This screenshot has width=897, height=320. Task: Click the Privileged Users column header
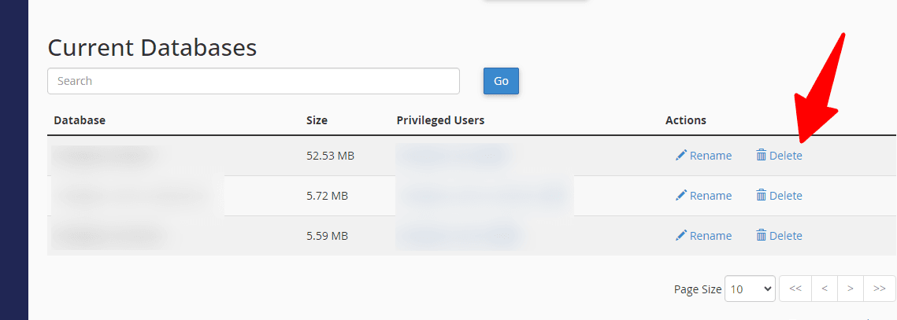pyautogui.click(x=440, y=120)
